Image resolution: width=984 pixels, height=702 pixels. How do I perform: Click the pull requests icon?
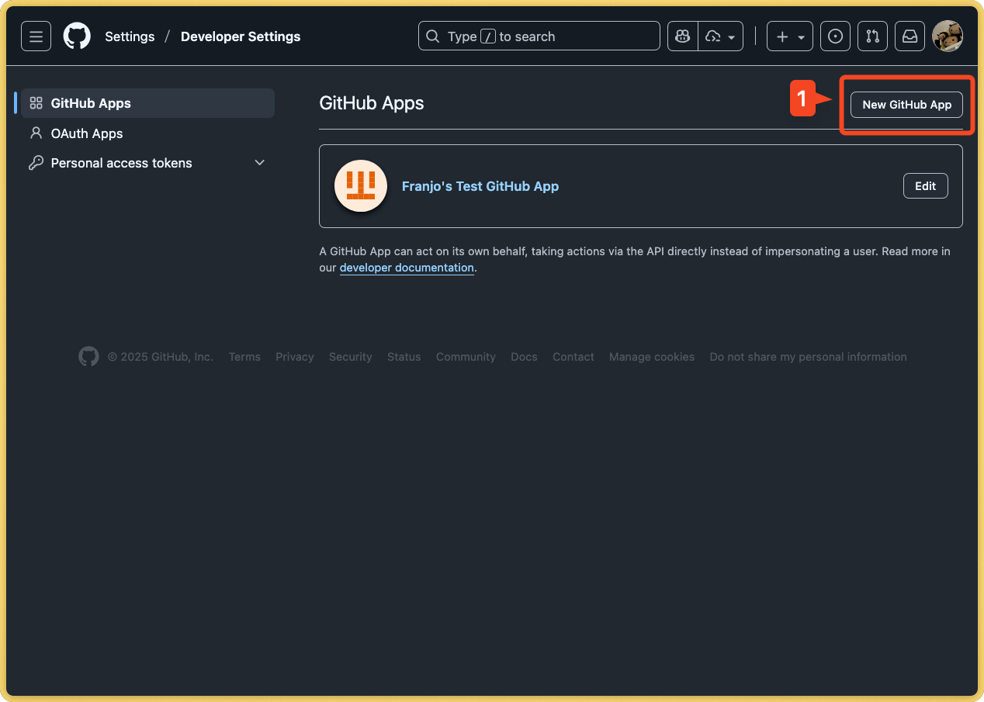(872, 36)
